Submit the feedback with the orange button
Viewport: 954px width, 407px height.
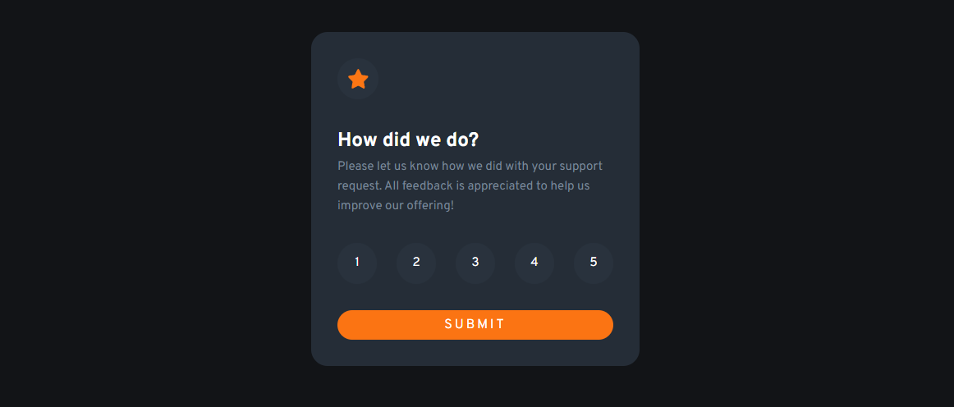point(475,325)
